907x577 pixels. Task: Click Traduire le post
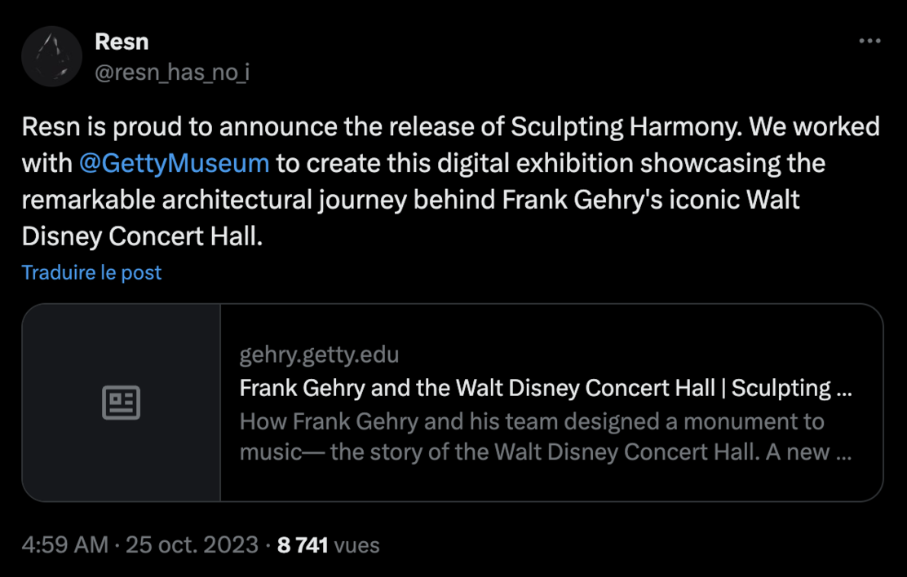click(91, 272)
